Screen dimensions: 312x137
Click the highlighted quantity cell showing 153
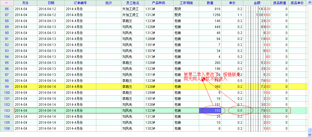point(210,111)
